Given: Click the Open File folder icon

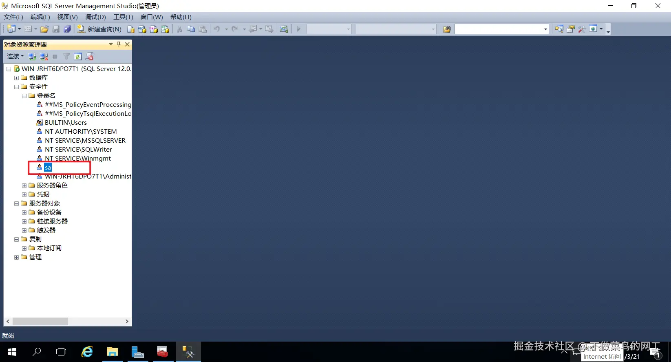Looking at the screenshot, I should pos(44,29).
